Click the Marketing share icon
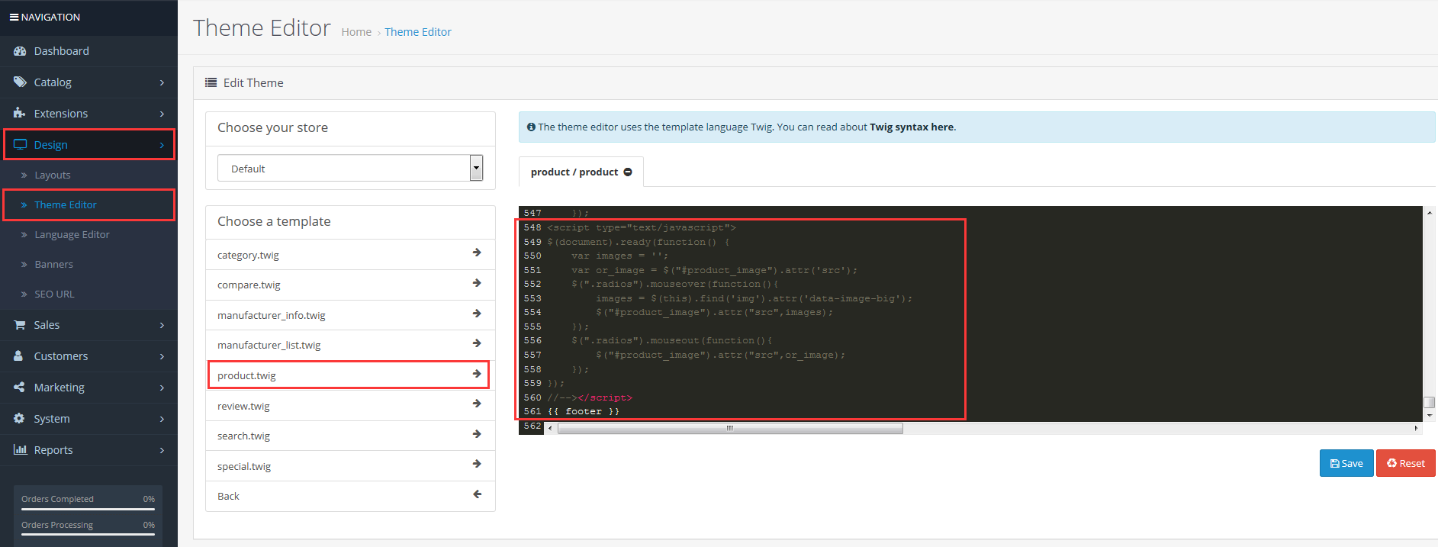 point(19,387)
